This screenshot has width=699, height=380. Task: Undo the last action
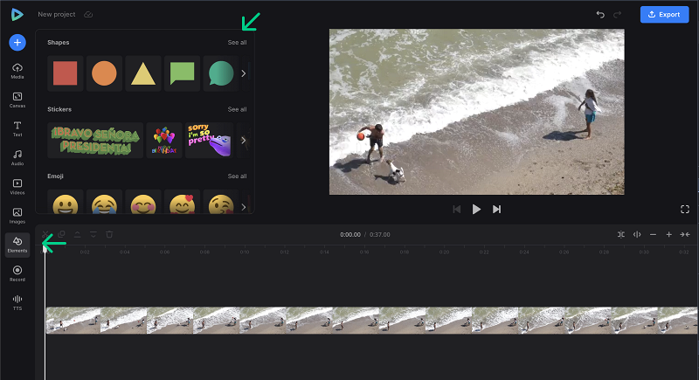(x=600, y=14)
